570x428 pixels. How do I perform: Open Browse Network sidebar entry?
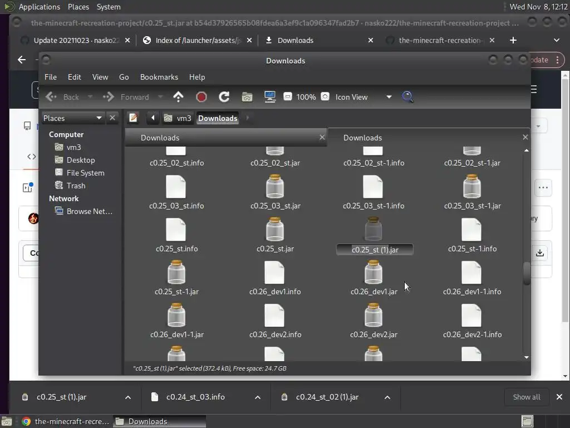[x=90, y=211]
